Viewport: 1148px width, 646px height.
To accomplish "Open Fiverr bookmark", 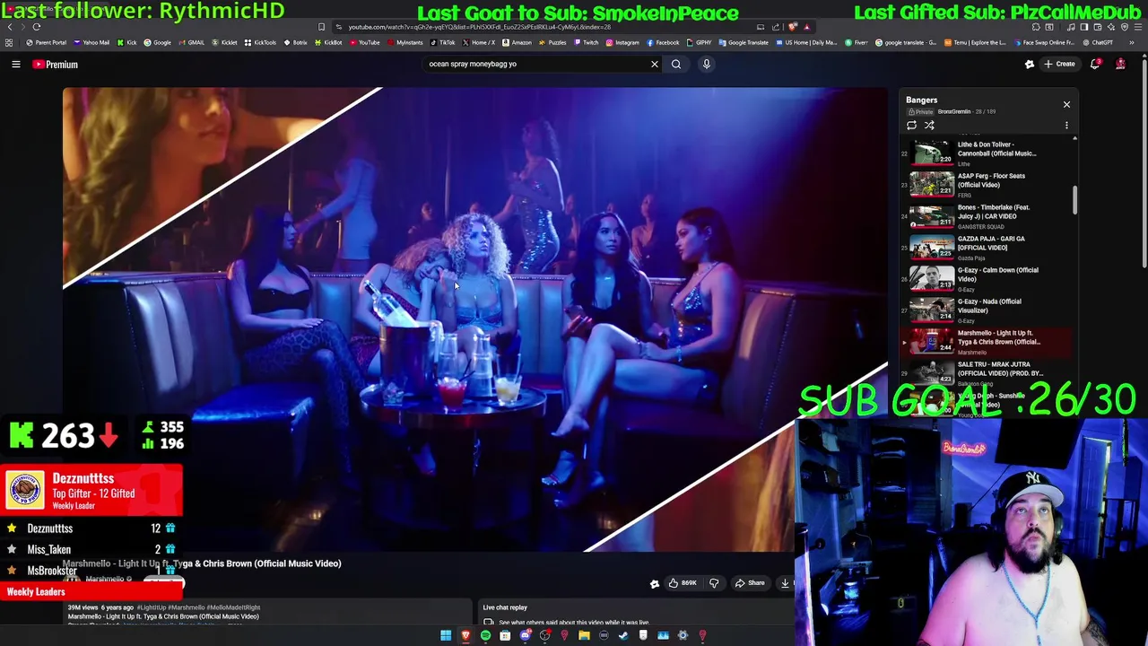I will [857, 42].
